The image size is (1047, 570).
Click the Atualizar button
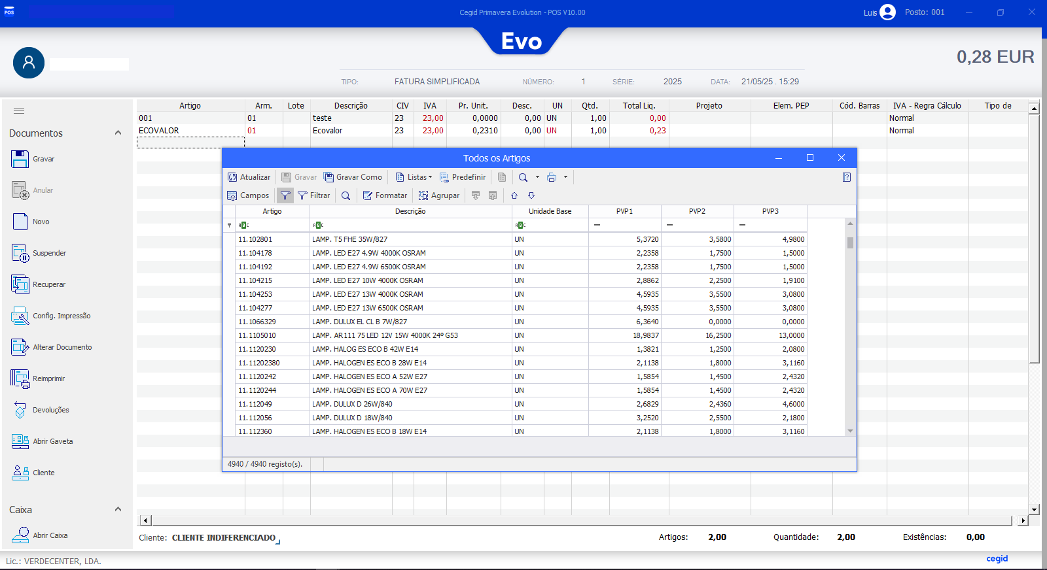[x=249, y=177]
